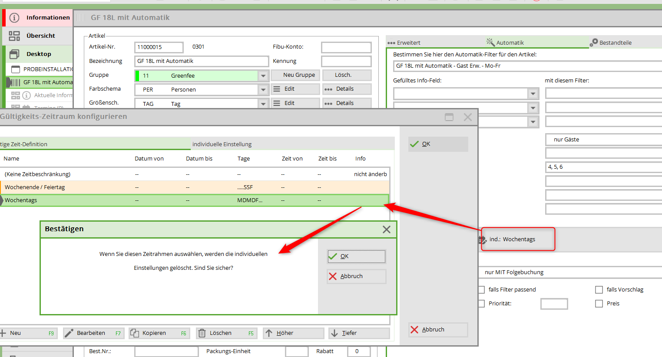662x357 pixels.
Task: Click list icon of Farbschema Edit button
Action: pyautogui.click(x=277, y=89)
